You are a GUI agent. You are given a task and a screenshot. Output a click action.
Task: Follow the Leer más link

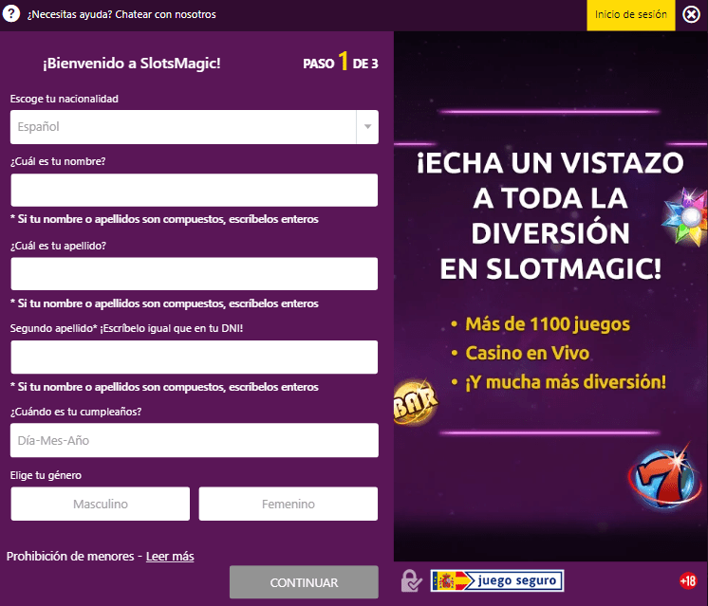coord(170,556)
